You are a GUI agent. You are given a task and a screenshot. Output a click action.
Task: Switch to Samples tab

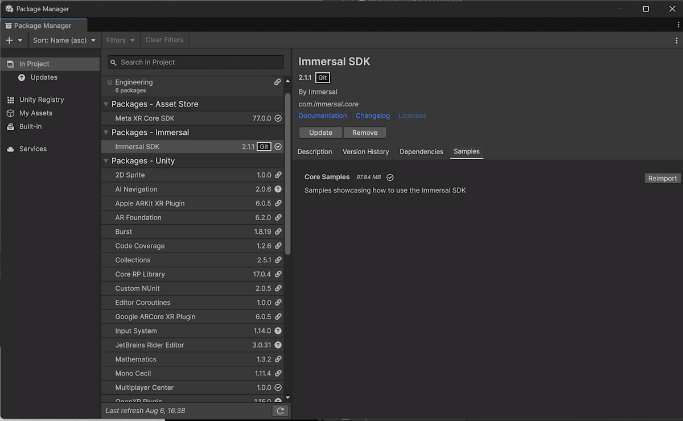pos(467,152)
